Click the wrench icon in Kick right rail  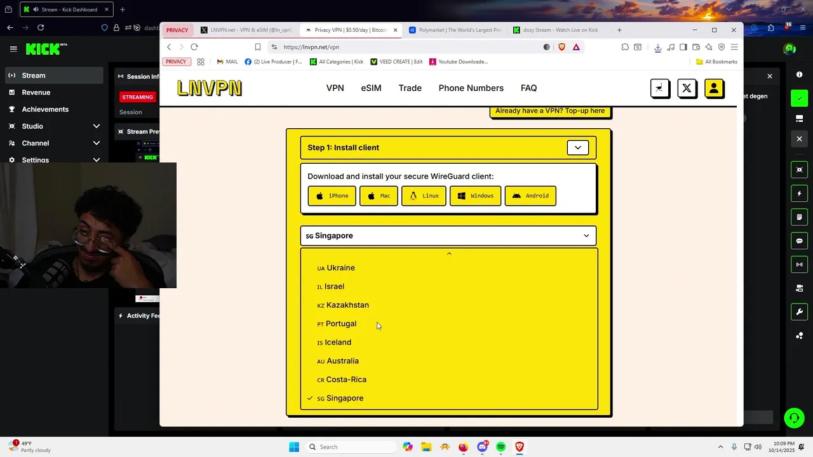[x=799, y=312]
